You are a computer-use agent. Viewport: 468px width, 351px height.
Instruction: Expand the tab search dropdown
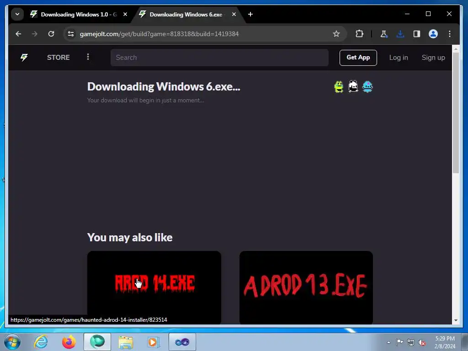[17, 14]
